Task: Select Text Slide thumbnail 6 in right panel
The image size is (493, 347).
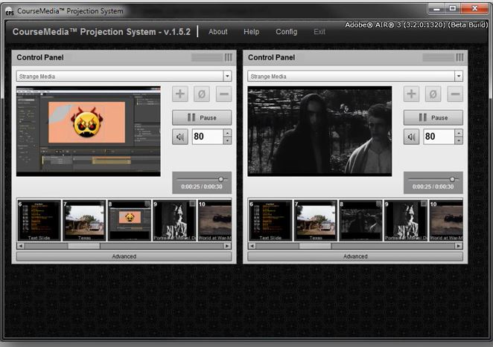Action: click(x=270, y=221)
